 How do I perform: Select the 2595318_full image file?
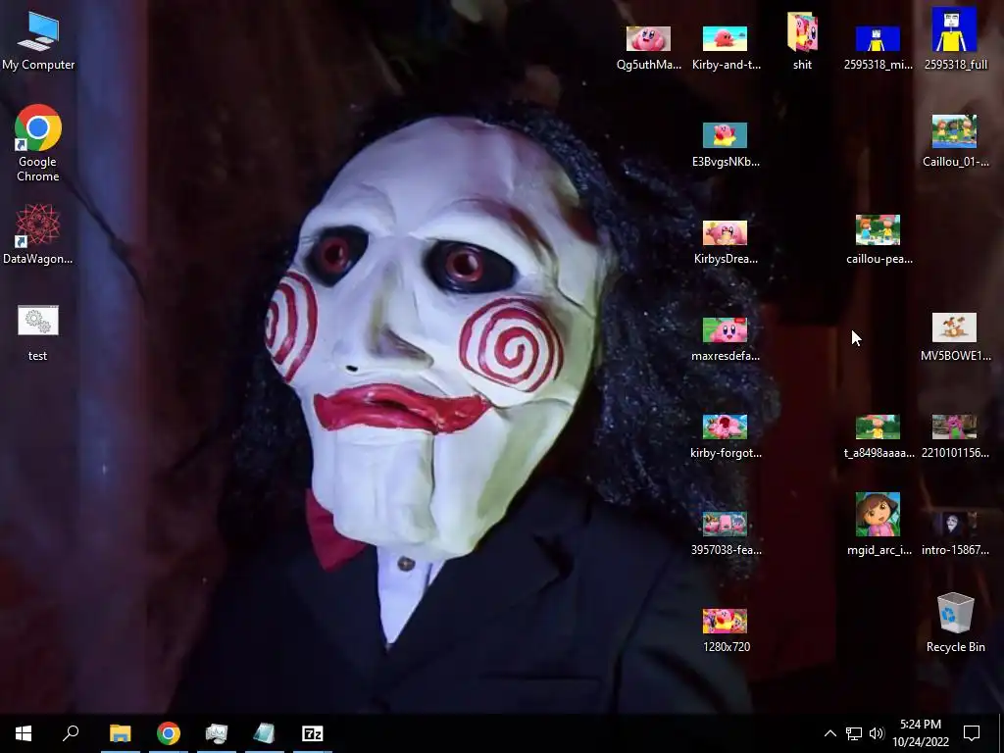click(955, 38)
